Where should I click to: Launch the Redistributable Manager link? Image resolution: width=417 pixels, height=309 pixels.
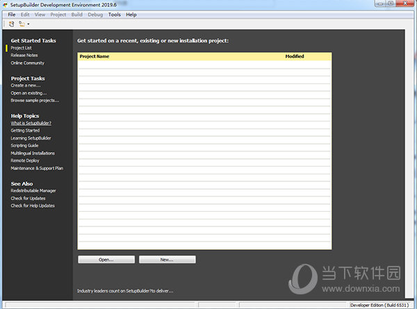pos(33,190)
